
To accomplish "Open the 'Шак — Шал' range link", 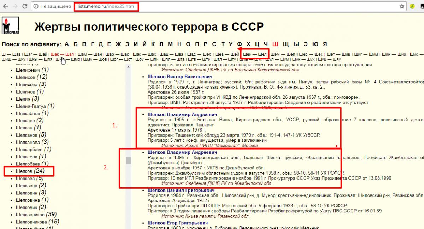I will pyautogui.click(x=62, y=54).
